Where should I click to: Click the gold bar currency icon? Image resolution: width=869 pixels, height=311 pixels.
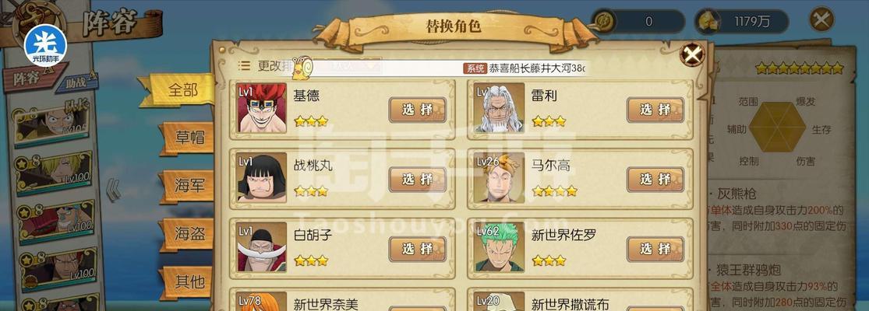708,22
